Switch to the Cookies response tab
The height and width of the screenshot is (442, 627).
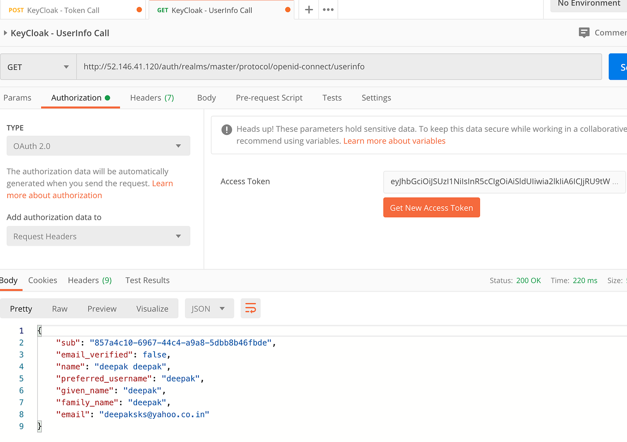pyautogui.click(x=43, y=280)
